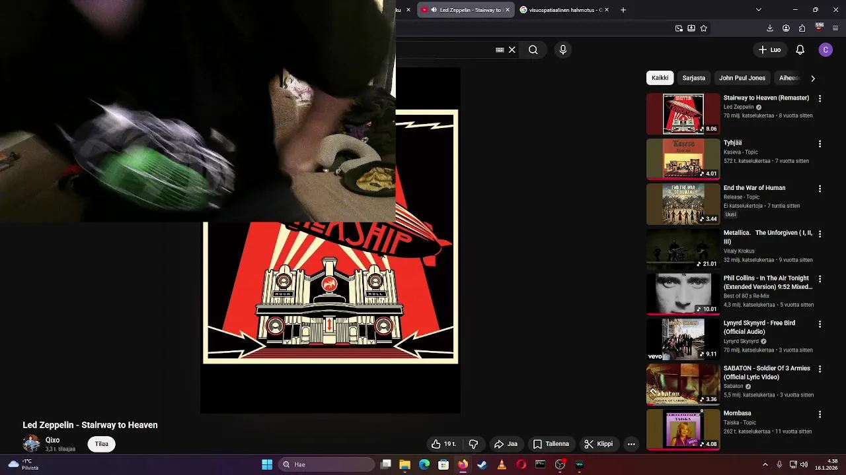The image size is (846, 475).
Task: Select the Sarjasta filter chip
Action: click(x=693, y=78)
